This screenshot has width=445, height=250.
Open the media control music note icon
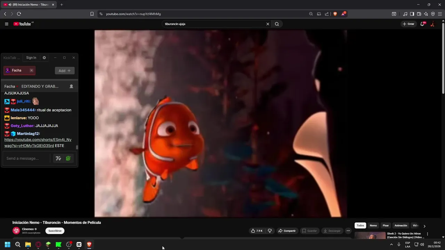(405, 14)
